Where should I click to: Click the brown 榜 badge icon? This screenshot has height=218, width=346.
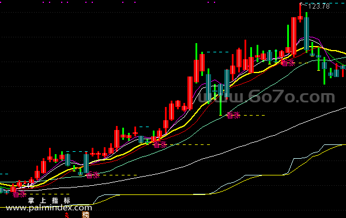[x=85, y=215]
